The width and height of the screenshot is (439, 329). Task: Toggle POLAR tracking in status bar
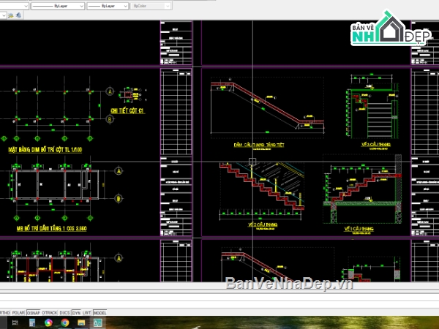(18, 312)
